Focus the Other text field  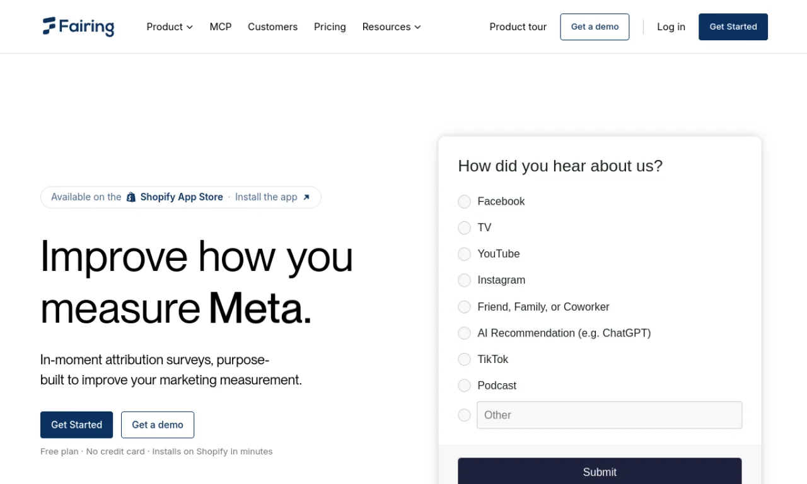pyautogui.click(x=609, y=415)
